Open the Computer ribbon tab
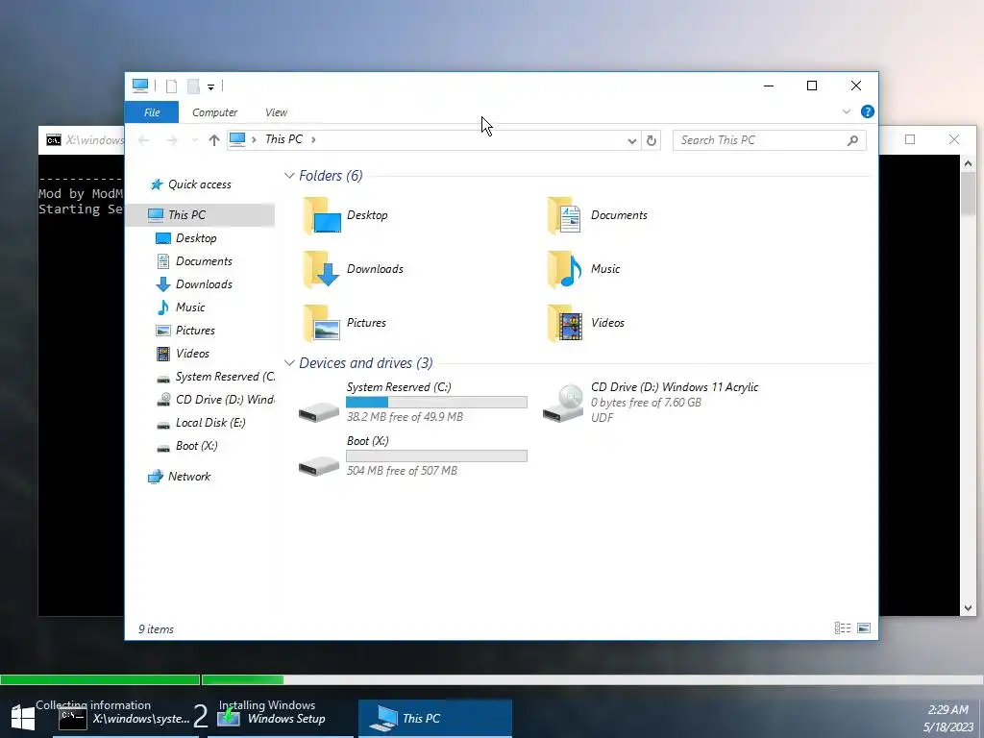This screenshot has height=738, width=984. (214, 112)
